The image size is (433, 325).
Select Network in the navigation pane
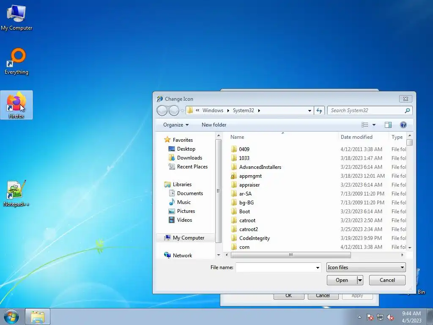178,255
